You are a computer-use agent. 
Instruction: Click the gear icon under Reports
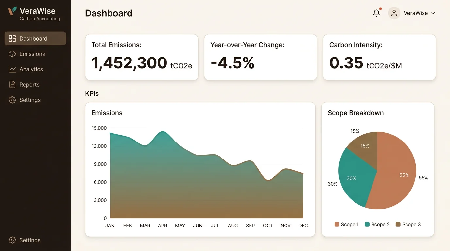(x=12, y=100)
